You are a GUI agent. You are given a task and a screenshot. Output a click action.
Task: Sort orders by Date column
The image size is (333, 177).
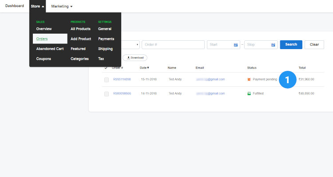click(144, 68)
